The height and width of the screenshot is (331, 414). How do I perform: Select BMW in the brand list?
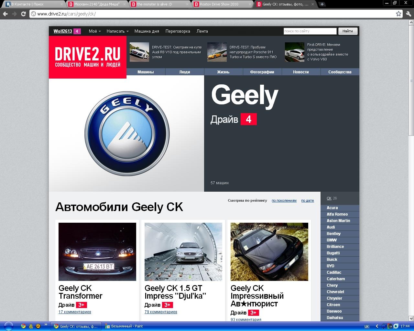click(x=340, y=240)
